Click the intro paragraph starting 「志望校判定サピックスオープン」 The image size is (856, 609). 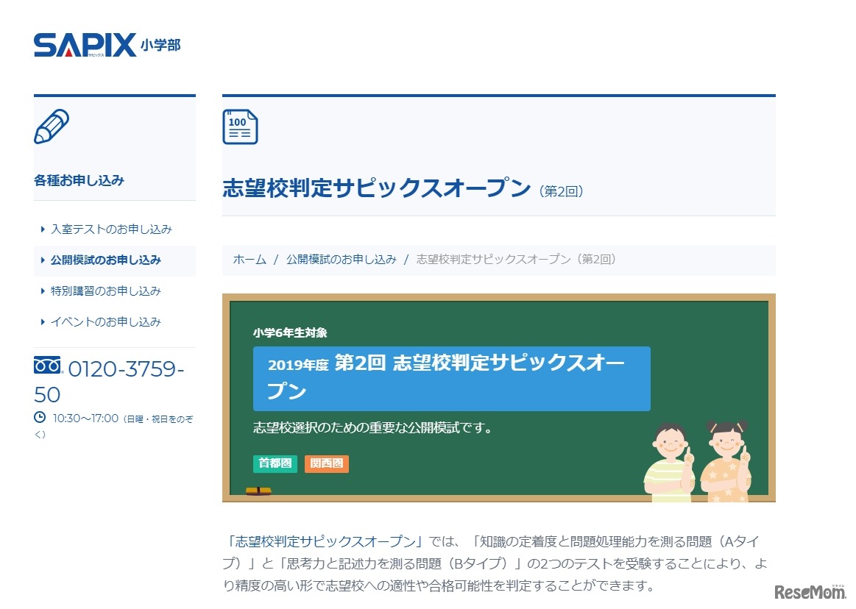(x=495, y=563)
